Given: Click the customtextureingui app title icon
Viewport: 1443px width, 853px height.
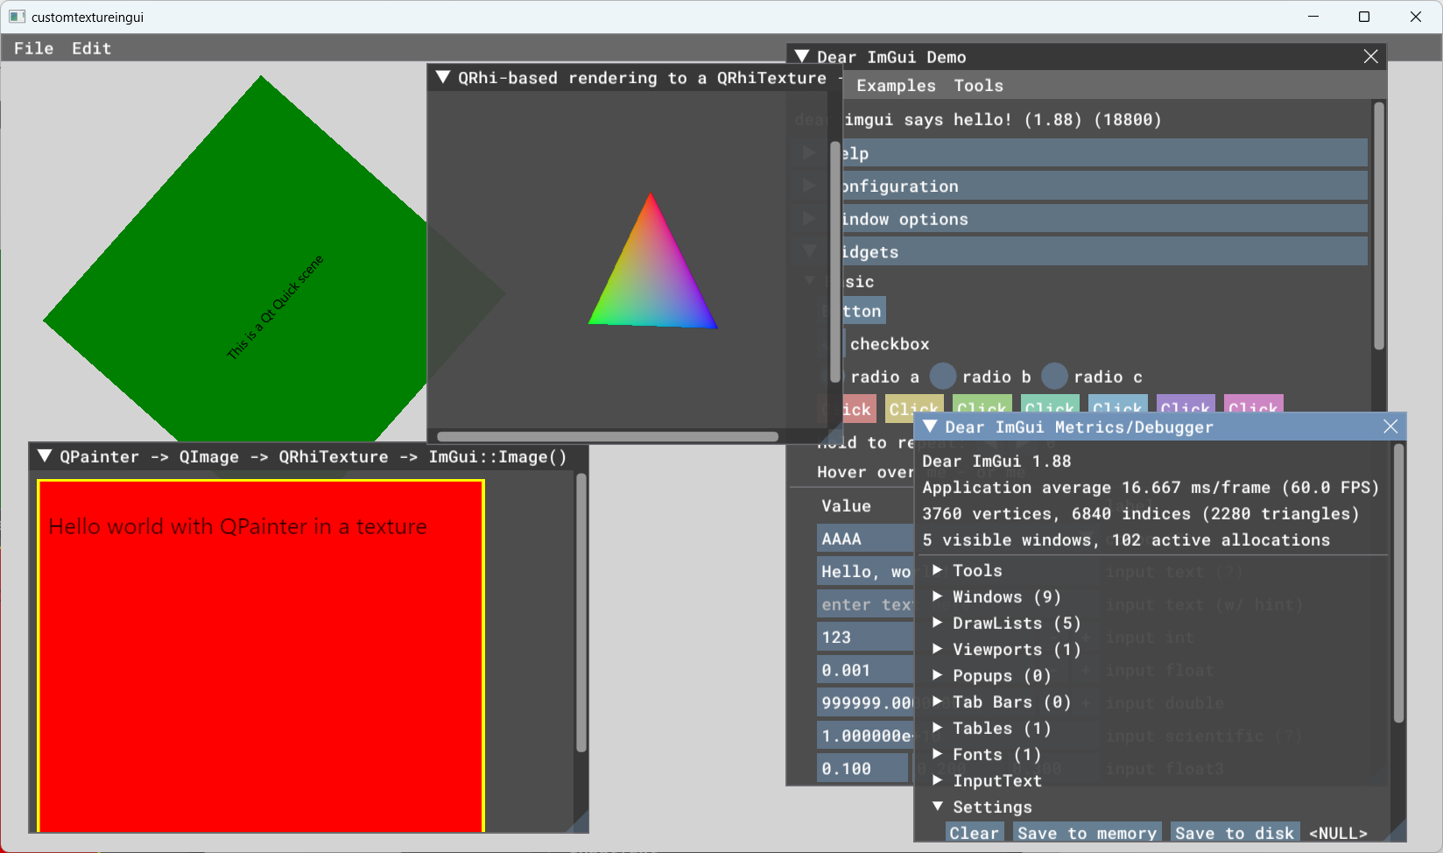Looking at the screenshot, I should tap(17, 17).
